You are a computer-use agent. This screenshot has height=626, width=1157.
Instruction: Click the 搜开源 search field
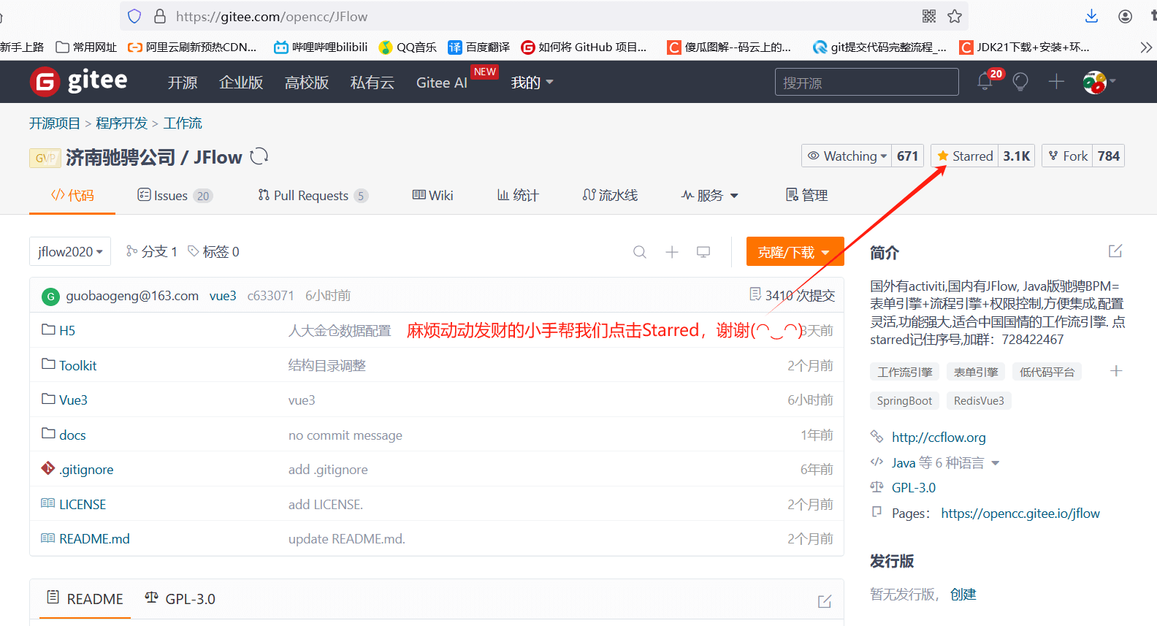click(866, 83)
